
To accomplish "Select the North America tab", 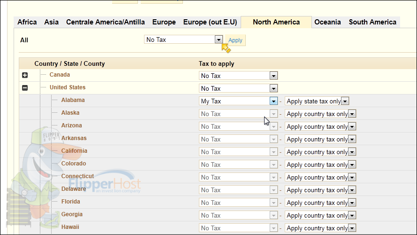I will click(276, 22).
